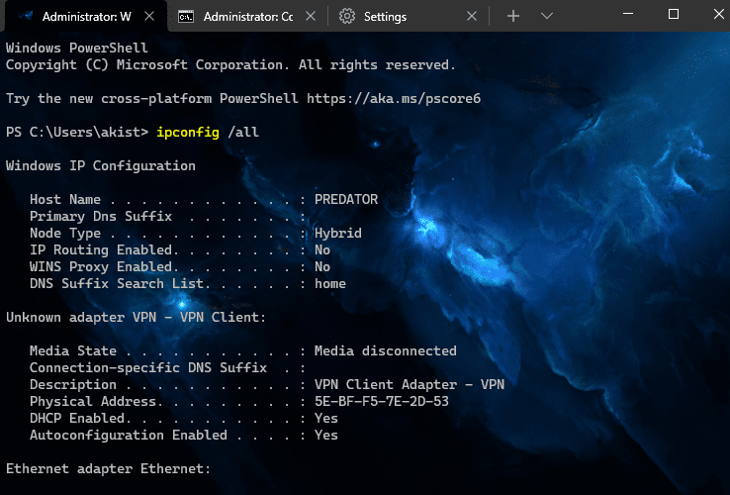Click the 'Host Name' label
The height and width of the screenshot is (495, 730).
point(65,200)
